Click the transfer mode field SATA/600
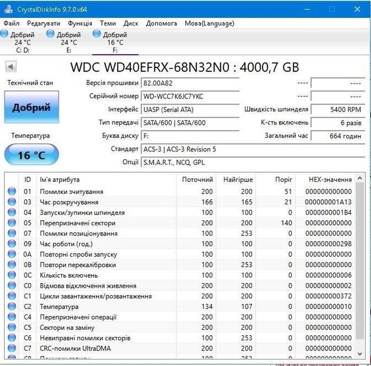The height and width of the screenshot is (366, 371). [x=190, y=123]
